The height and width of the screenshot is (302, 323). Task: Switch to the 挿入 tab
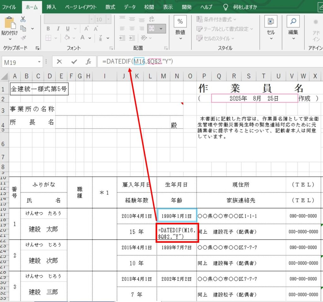[51, 7]
